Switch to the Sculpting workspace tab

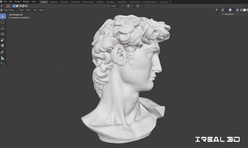click(x=64, y=2)
